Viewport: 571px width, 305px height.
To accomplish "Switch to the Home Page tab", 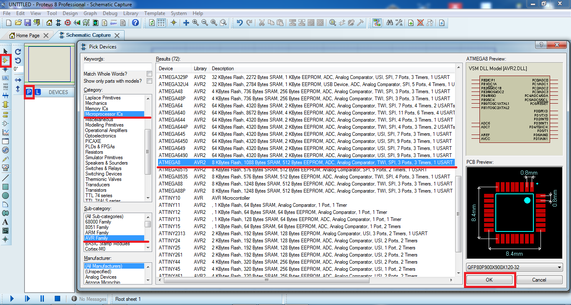I will tap(28, 36).
